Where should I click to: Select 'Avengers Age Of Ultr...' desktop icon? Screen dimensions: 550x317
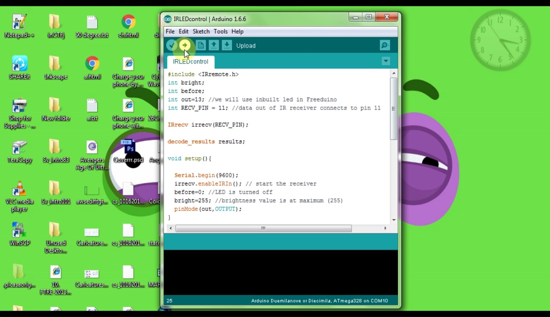92,155
